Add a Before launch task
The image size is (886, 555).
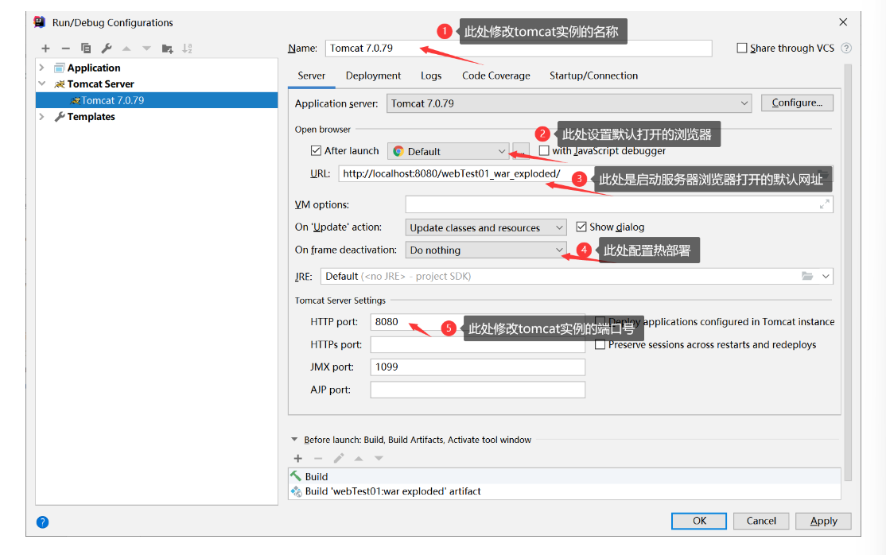tap(298, 458)
